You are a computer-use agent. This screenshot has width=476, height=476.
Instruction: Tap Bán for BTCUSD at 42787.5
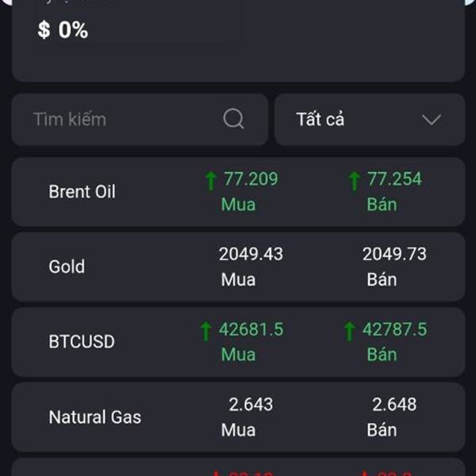pyautogui.click(x=382, y=355)
